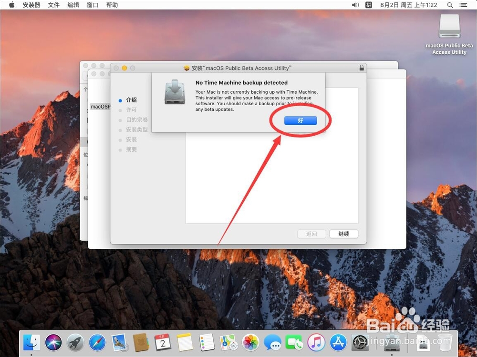Click the lock icon in installer title bar

pos(362,68)
